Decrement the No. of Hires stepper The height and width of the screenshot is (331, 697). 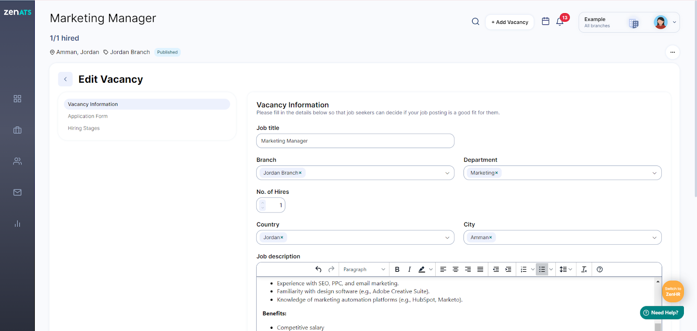pos(263,208)
